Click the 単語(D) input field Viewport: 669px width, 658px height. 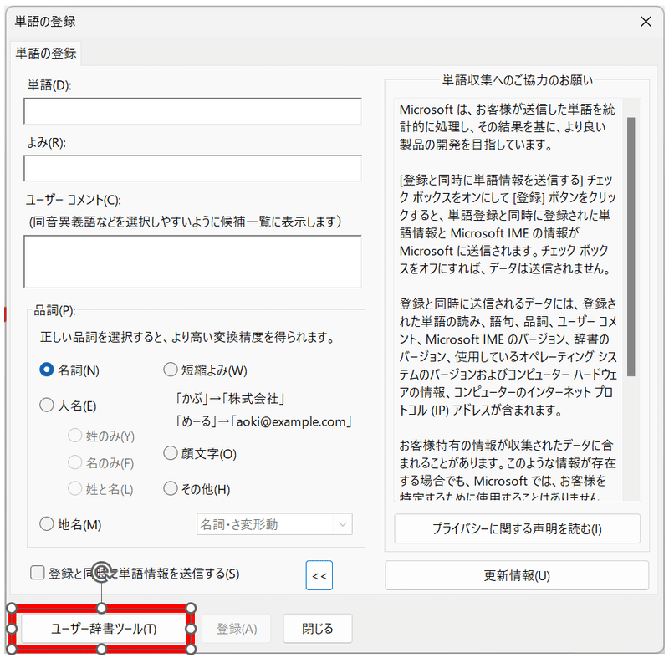[192, 111]
